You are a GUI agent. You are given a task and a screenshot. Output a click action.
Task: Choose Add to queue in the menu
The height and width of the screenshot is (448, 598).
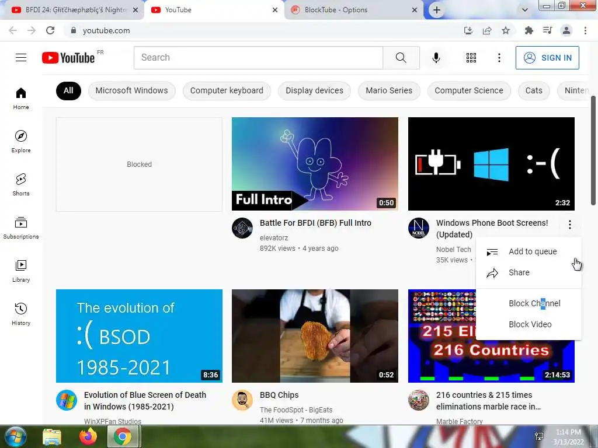pos(529,251)
